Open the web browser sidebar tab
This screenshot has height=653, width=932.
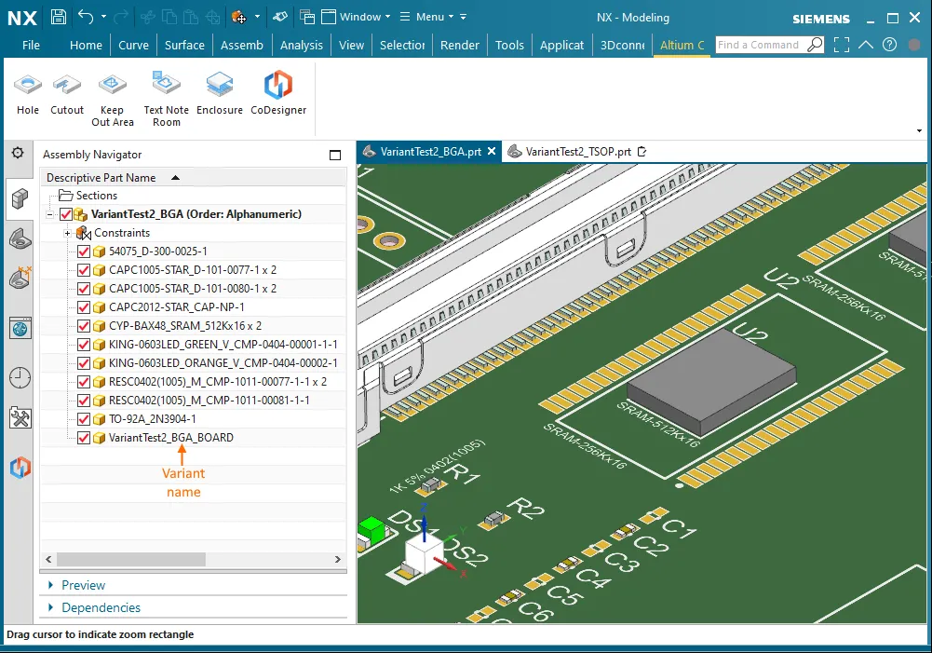pyautogui.click(x=20, y=328)
